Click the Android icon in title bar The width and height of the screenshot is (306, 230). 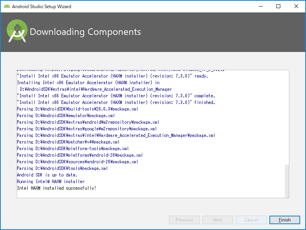coord(7,7)
